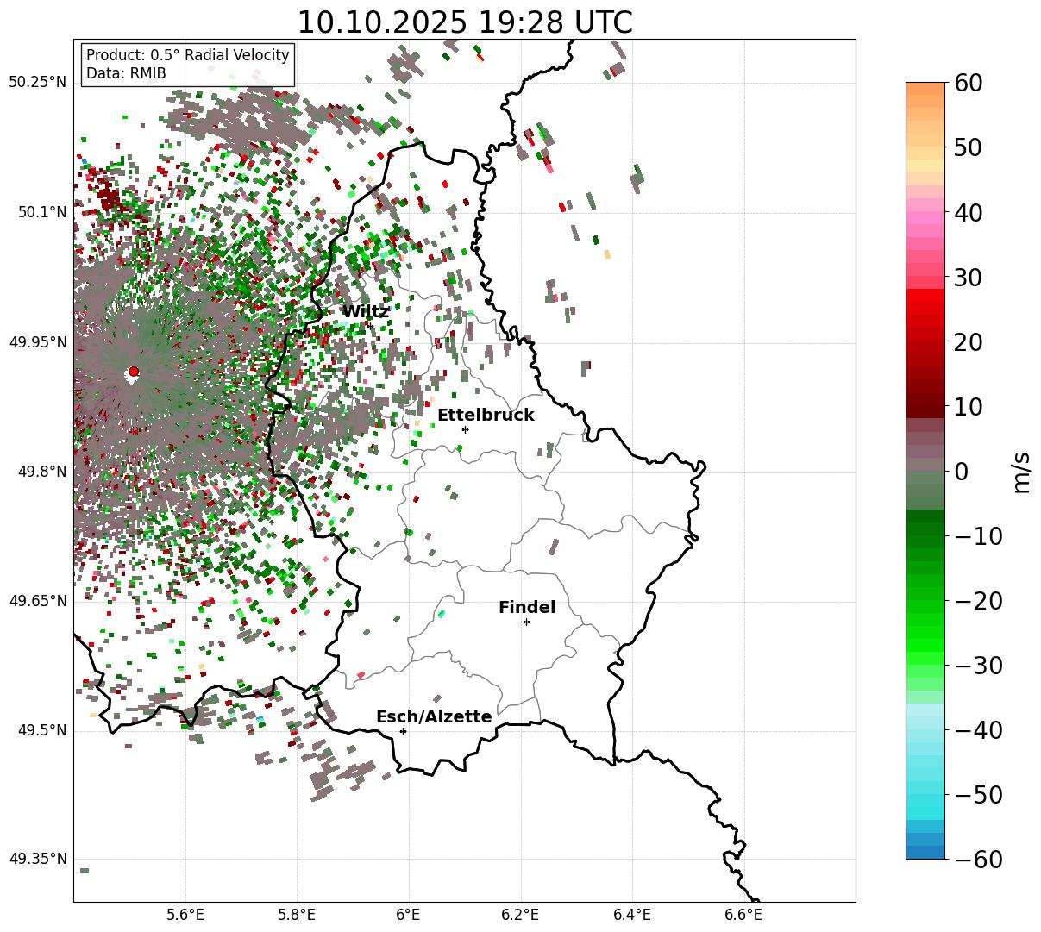Click the Ettelbruck city label
The height and width of the screenshot is (932, 1041).
(x=486, y=415)
